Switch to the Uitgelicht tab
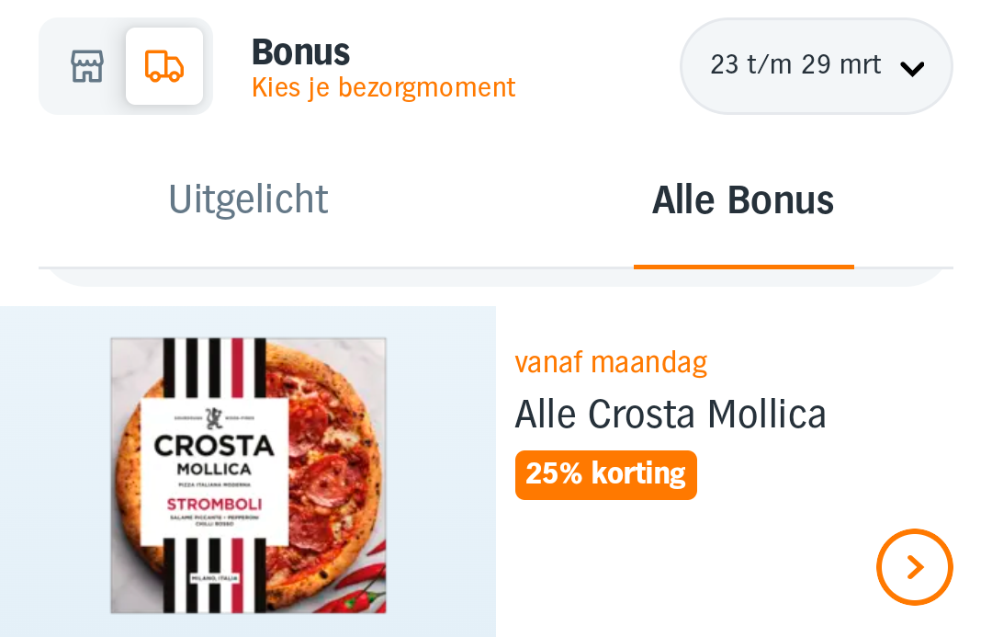Image resolution: width=992 pixels, height=637 pixels. [x=248, y=199]
